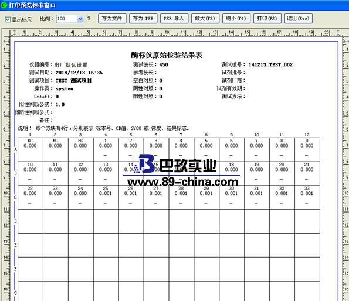Click the 存为文件 save-as-file button
The height and width of the screenshot is (301, 349).
[x=112, y=18]
